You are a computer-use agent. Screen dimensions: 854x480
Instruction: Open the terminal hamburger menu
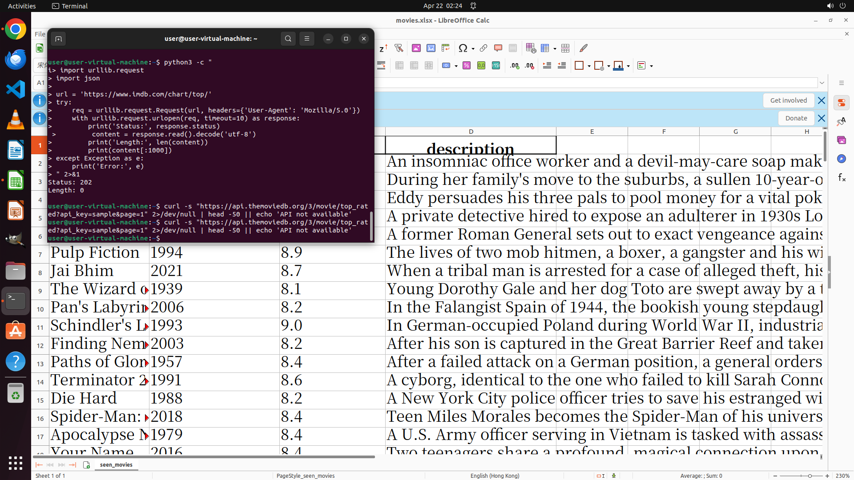(307, 39)
